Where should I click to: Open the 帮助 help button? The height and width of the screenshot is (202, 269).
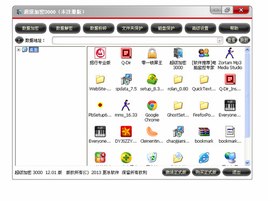[235, 28]
